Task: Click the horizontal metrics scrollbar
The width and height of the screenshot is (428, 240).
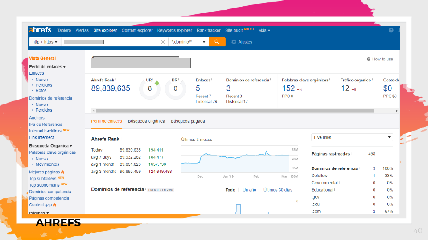Action: [x=235, y=111]
